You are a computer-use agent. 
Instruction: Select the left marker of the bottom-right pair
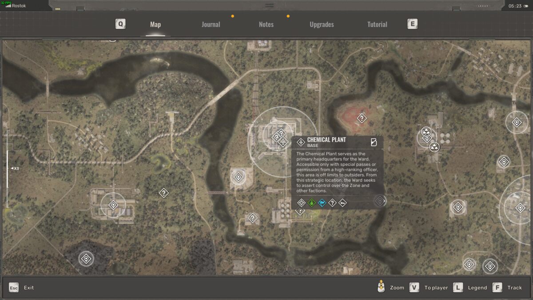coord(469,264)
